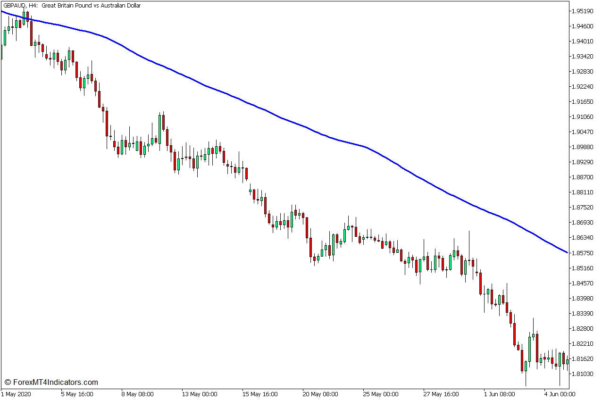Click the 20 May 08:00 time label
Image resolution: width=602 pixels, height=400 pixels.
coord(321,394)
